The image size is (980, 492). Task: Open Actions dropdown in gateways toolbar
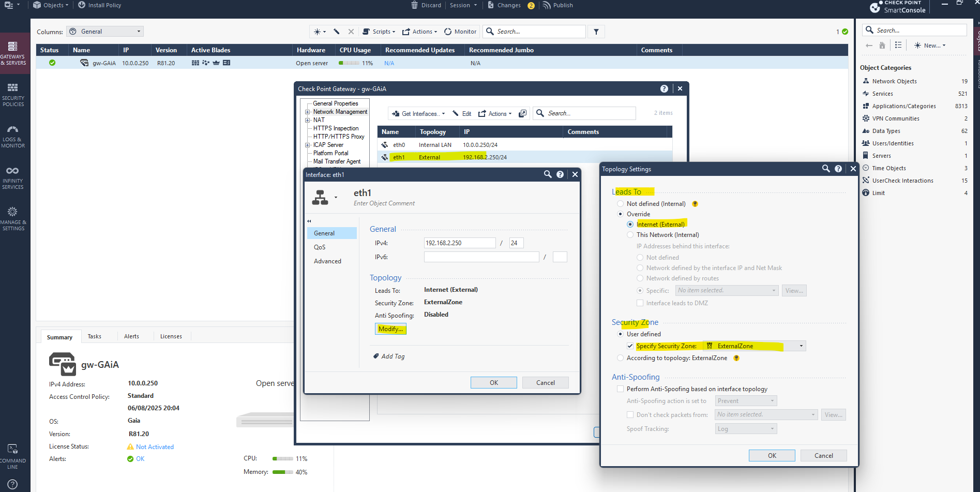click(x=420, y=32)
